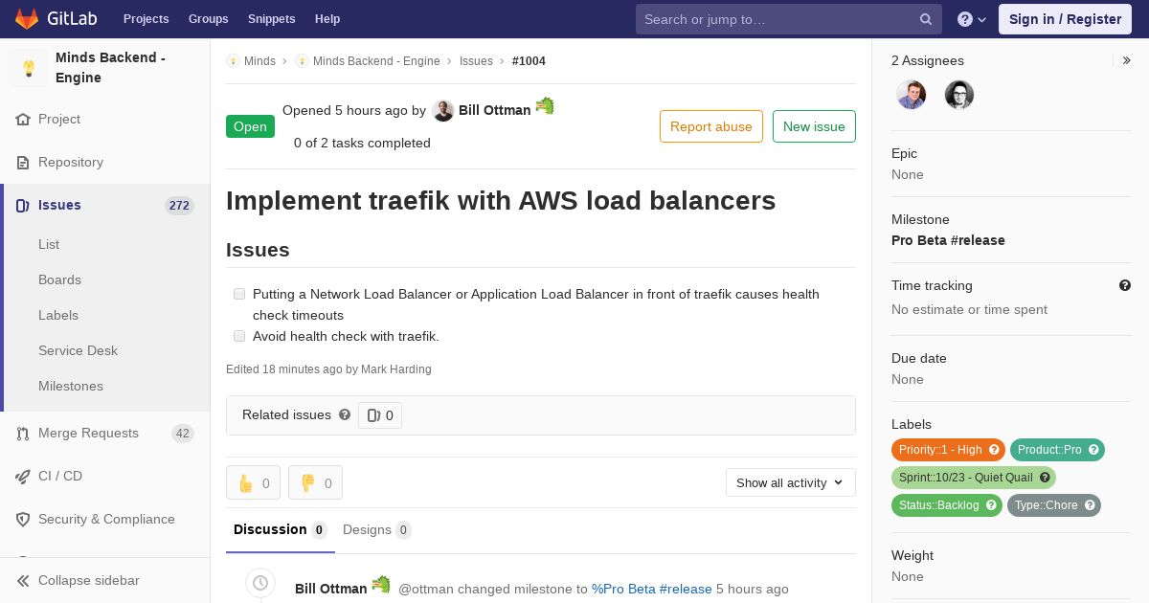
Task: Click the Related issues help icon
Action: [345, 414]
